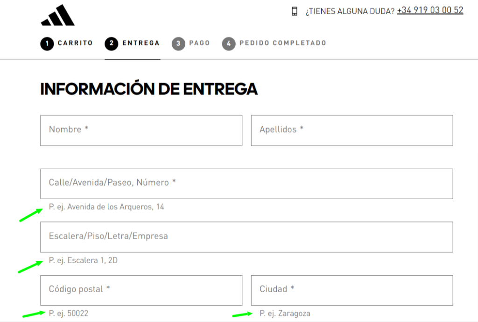Click the 'Información de entrega' heading

tap(149, 89)
